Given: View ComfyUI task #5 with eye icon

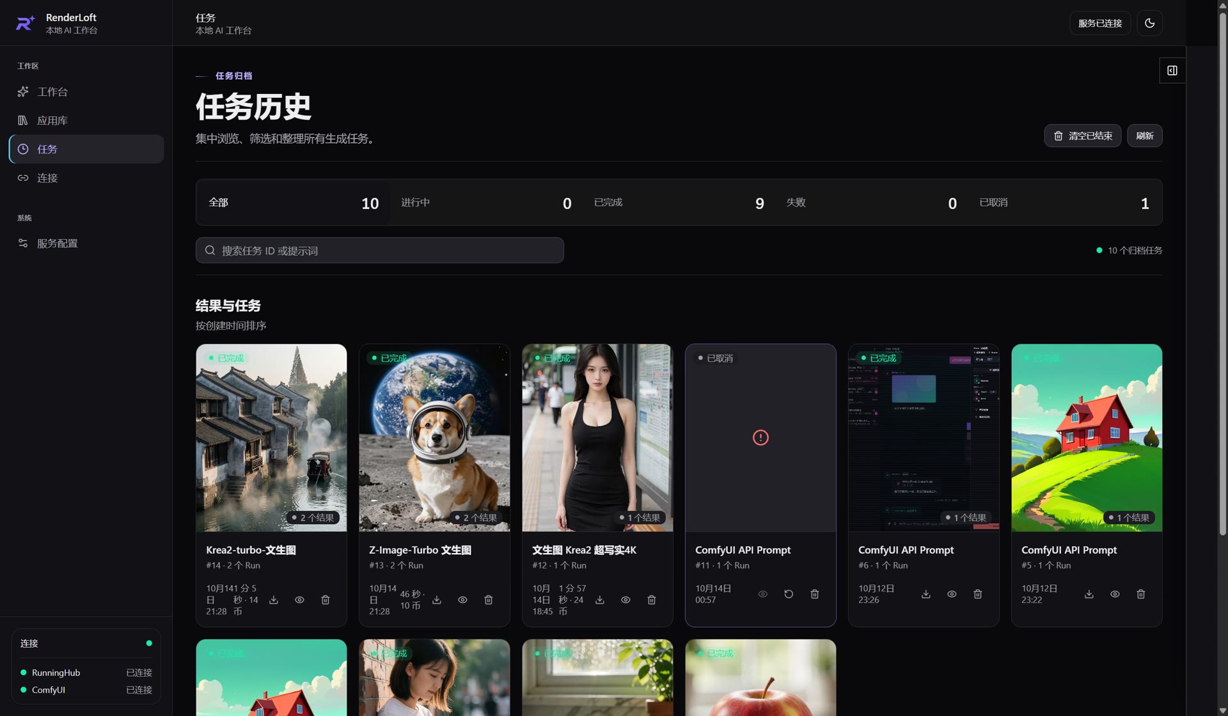Looking at the screenshot, I should click(1115, 595).
